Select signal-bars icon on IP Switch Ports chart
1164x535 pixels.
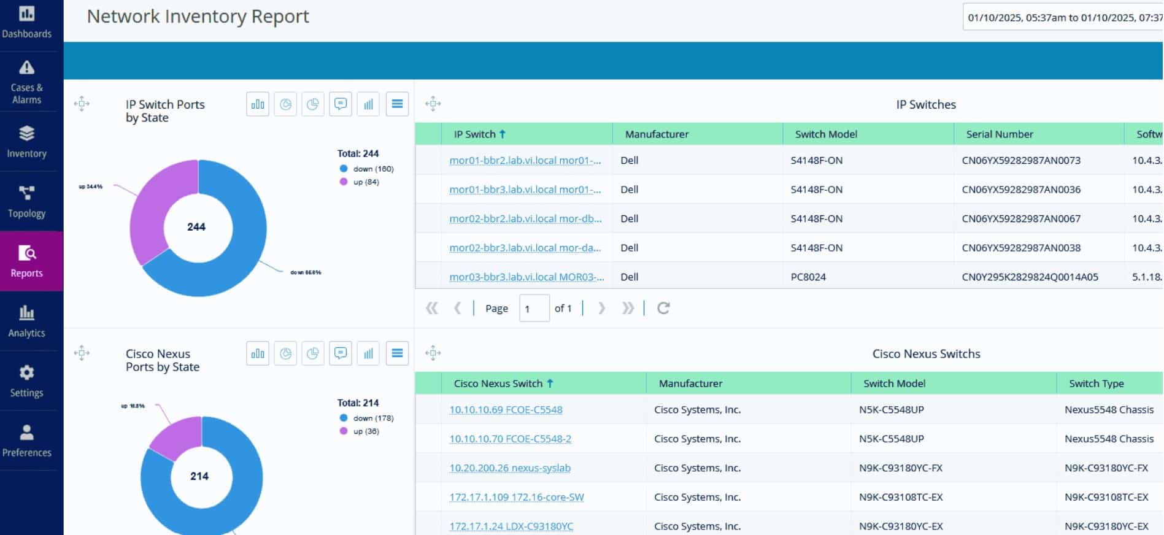(x=368, y=104)
